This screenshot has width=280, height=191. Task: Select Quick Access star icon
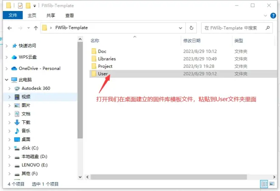[14, 46]
